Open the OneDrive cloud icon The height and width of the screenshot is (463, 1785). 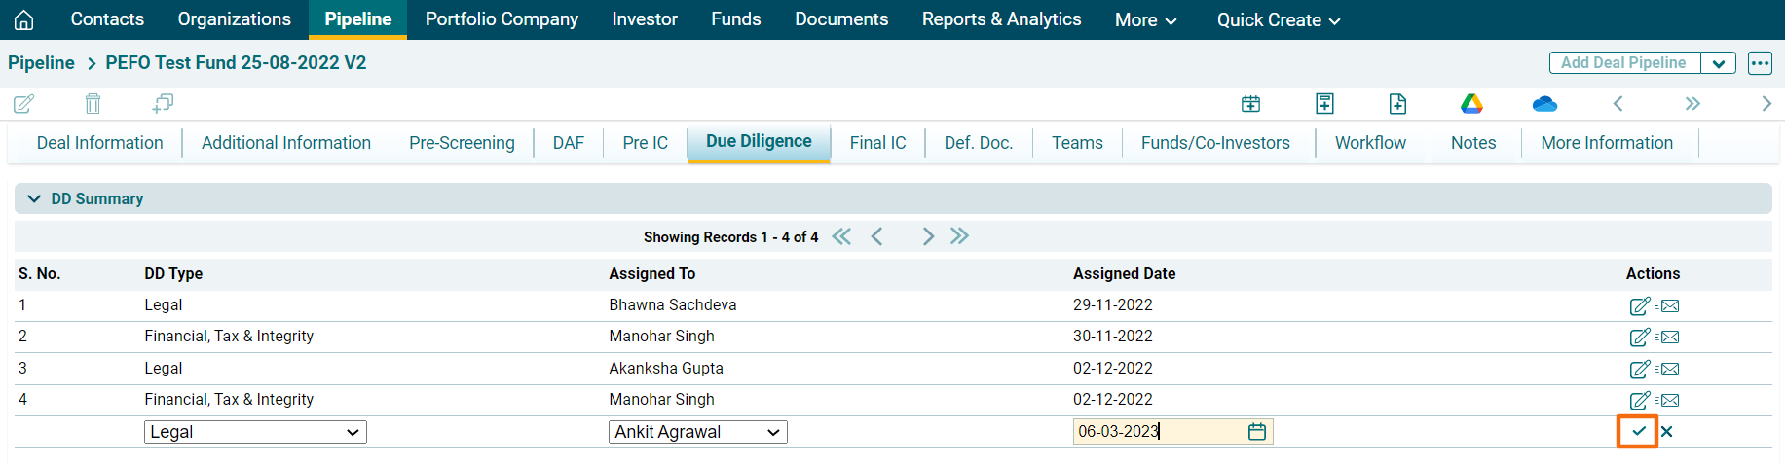pyautogui.click(x=1544, y=103)
